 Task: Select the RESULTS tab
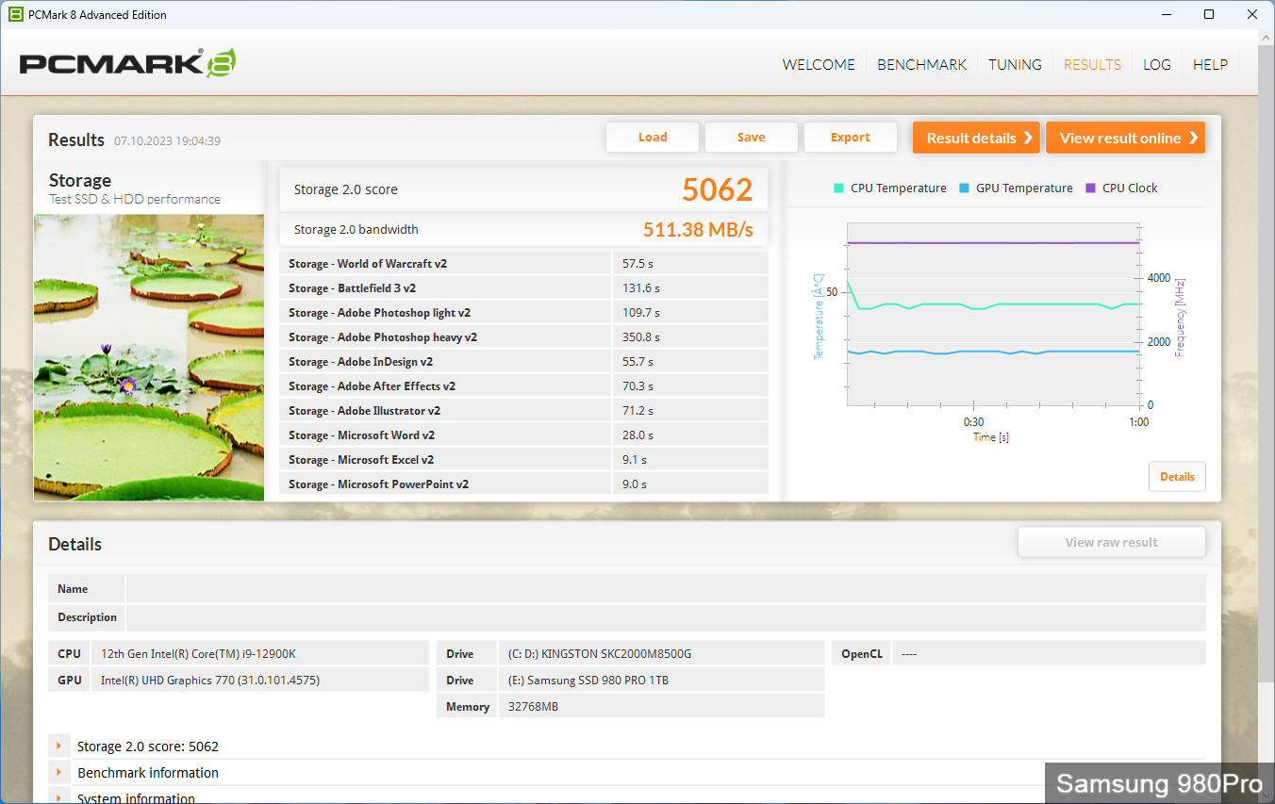[x=1092, y=65]
